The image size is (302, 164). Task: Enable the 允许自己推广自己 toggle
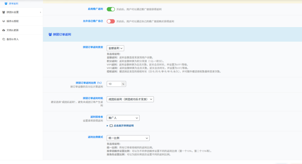[111, 21]
